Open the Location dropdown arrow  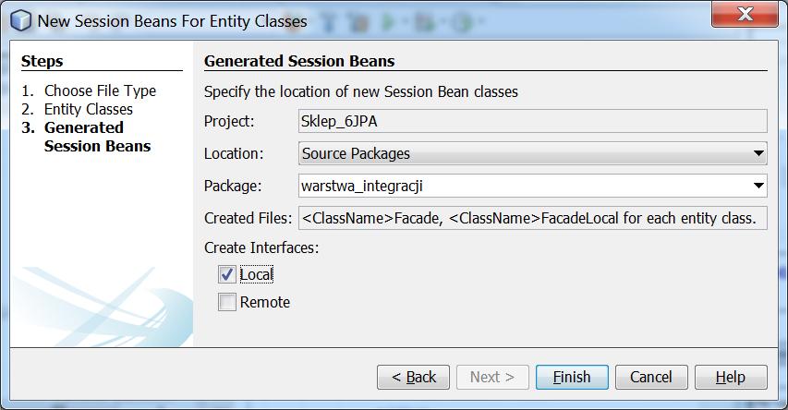[758, 153]
